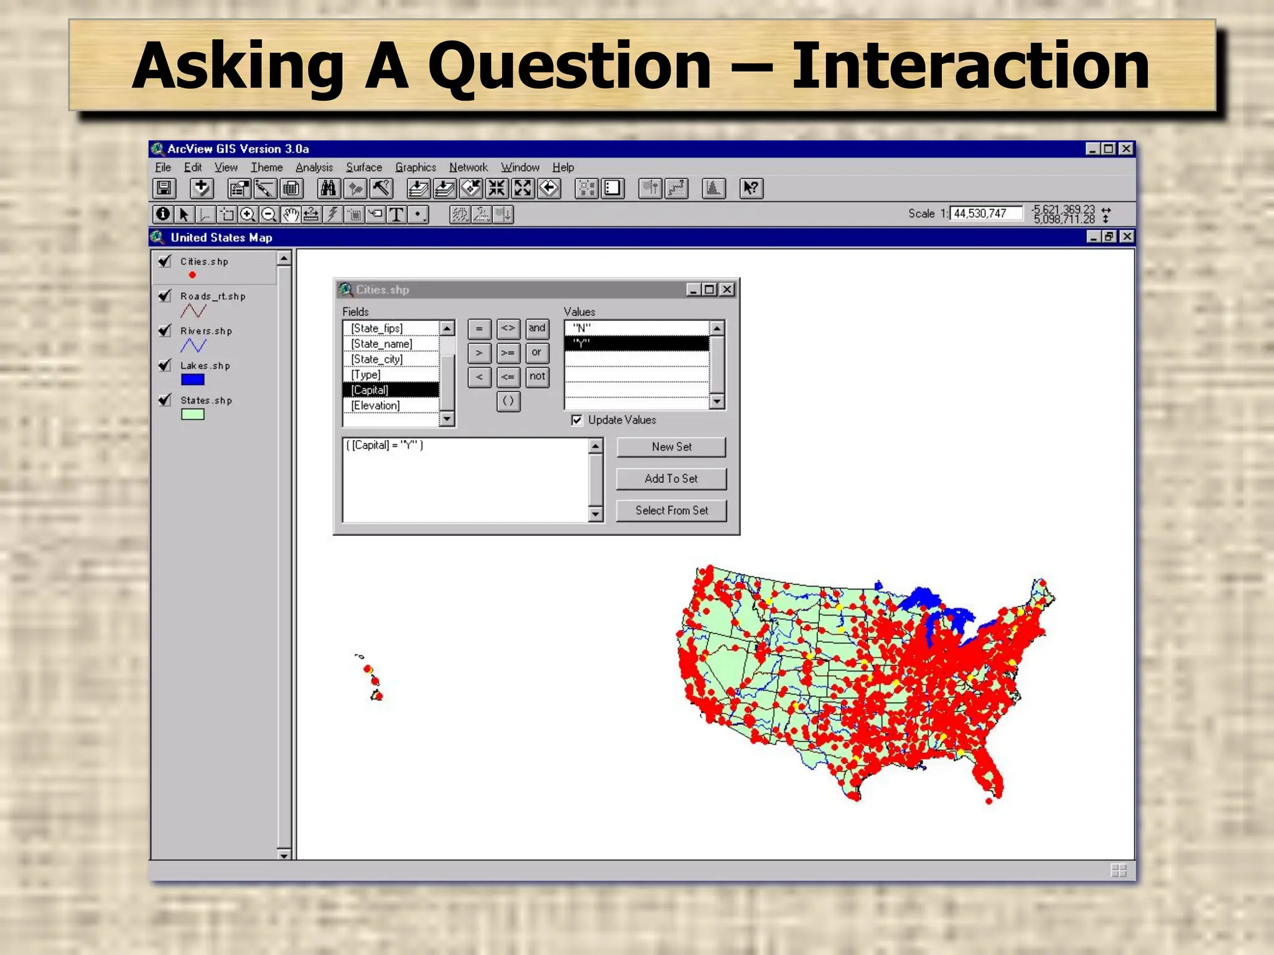Click Zoom to Active Themes icon
This screenshot has width=1274, height=955.
point(445,188)
